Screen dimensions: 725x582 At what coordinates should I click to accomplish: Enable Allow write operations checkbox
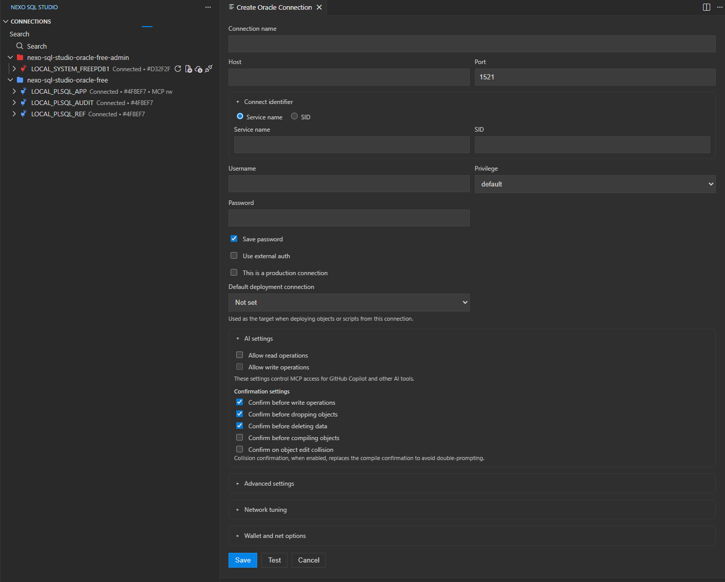point(239,367)
